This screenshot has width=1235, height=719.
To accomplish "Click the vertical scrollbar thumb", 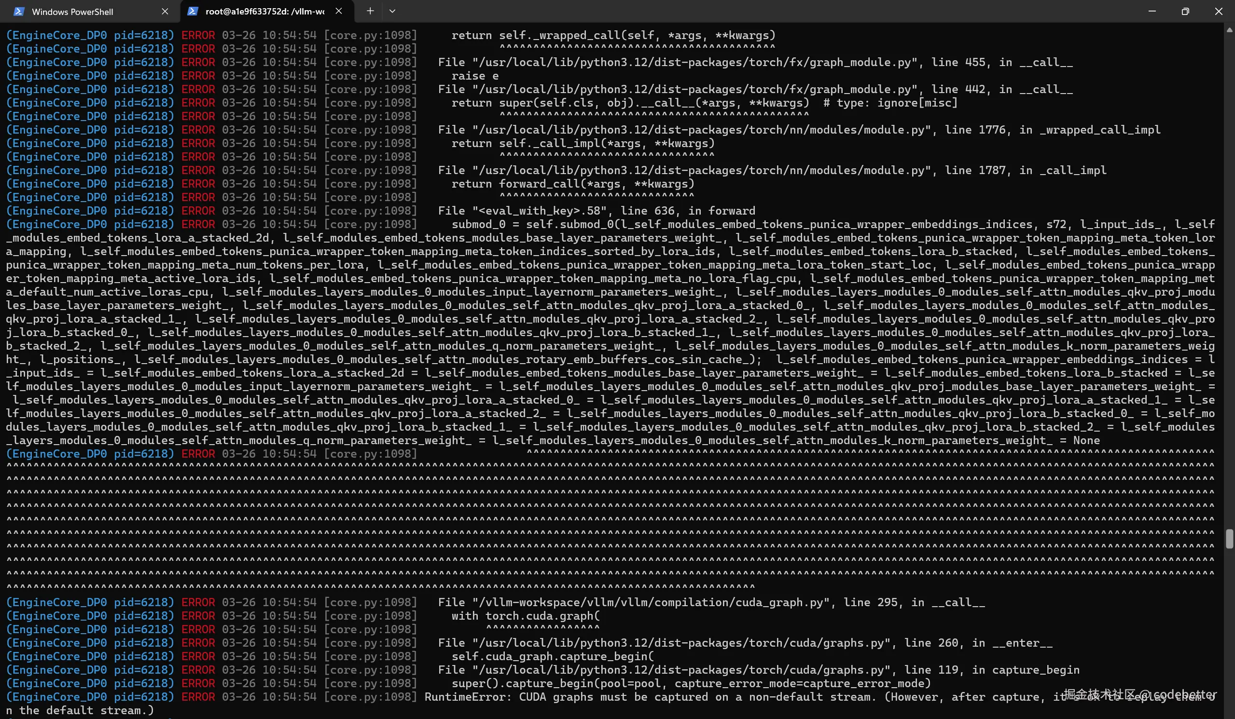I will coord(1229,539).
